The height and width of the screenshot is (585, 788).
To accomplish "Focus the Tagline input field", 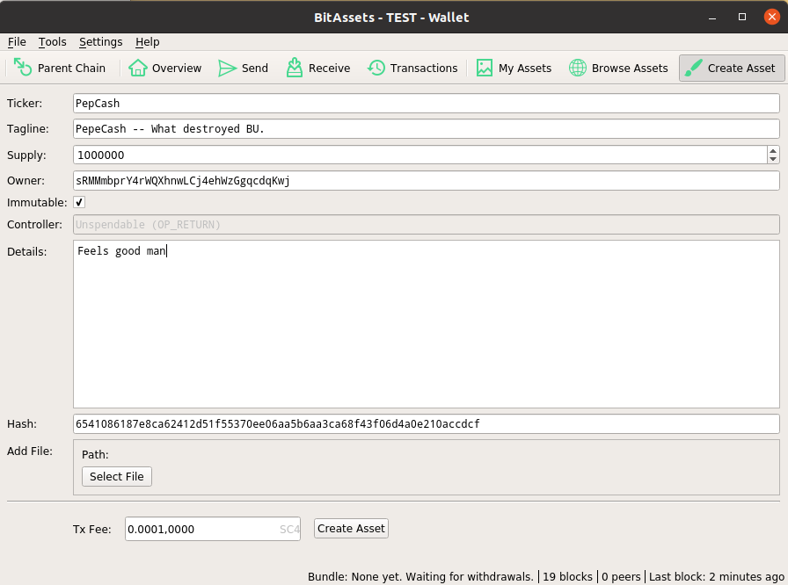I will [427, 129].
